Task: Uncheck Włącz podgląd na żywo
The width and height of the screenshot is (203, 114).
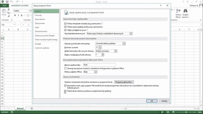Action: click(x=65, y=30)
